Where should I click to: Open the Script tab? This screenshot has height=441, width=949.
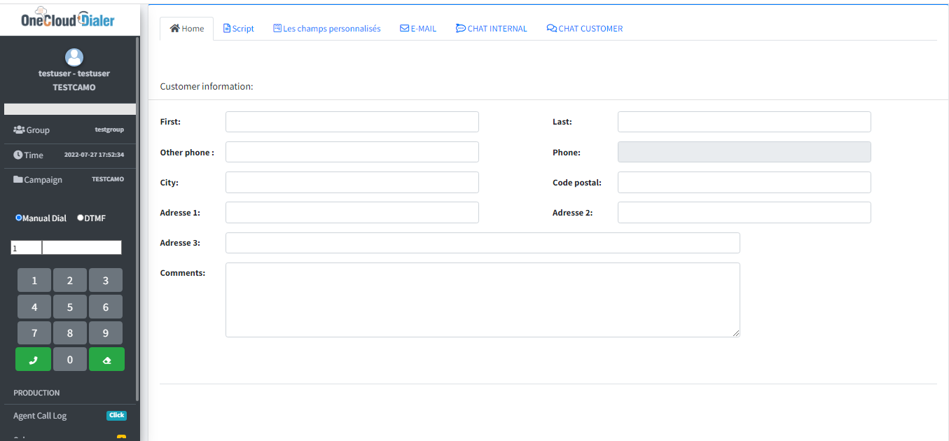tap(238, 29)
